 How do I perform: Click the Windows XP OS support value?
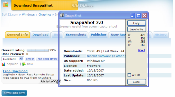96,61
